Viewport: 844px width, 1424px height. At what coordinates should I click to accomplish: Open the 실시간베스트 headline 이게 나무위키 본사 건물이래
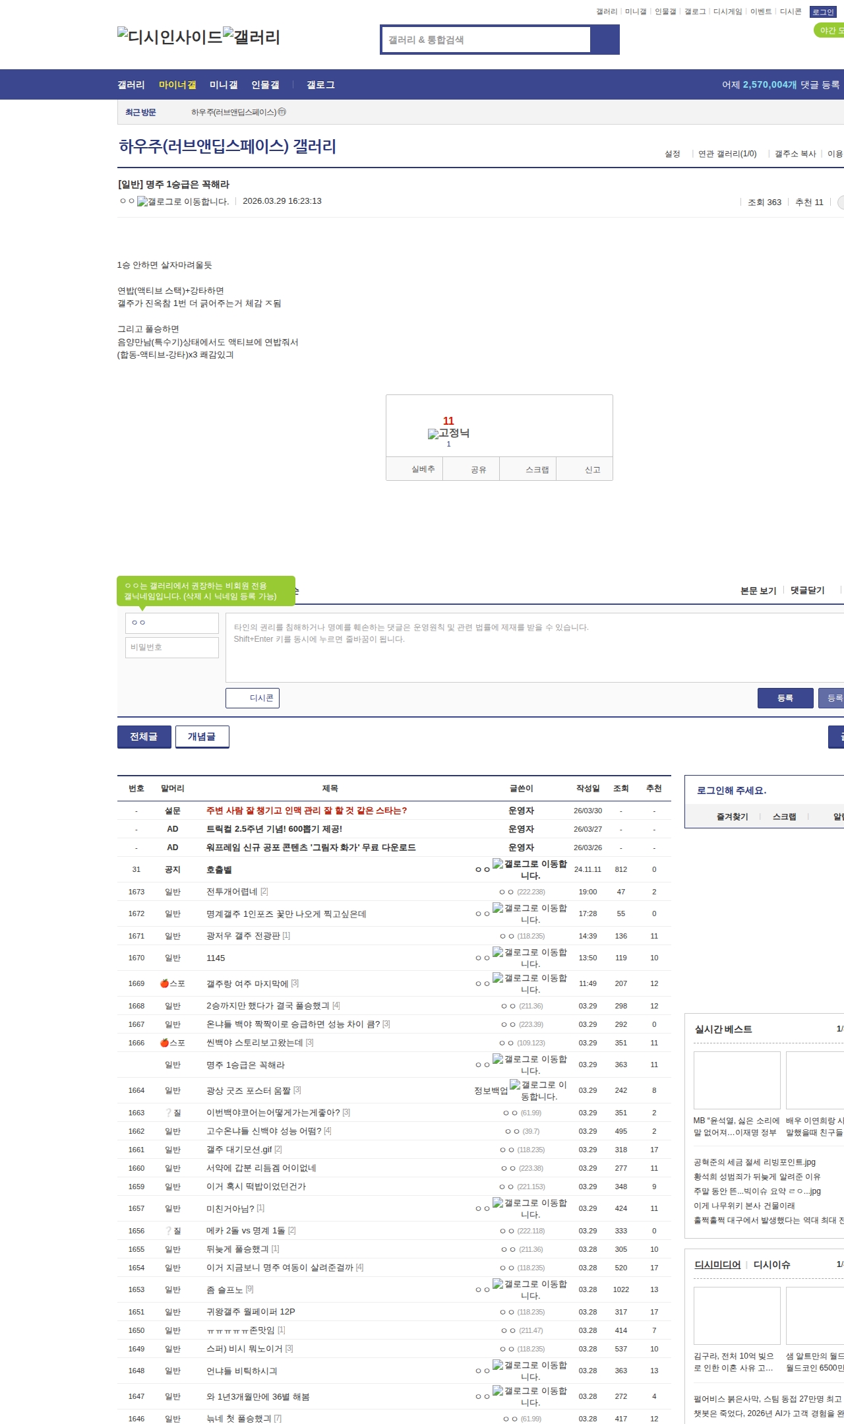point(744,1206)
